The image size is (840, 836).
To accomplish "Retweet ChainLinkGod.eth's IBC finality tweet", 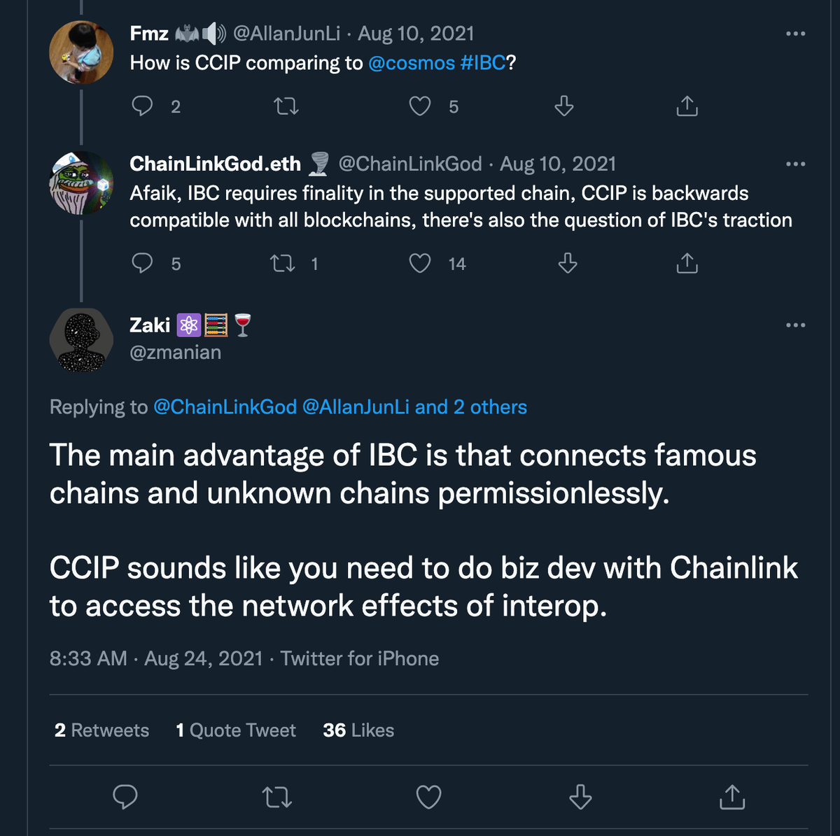I will 283,264.
